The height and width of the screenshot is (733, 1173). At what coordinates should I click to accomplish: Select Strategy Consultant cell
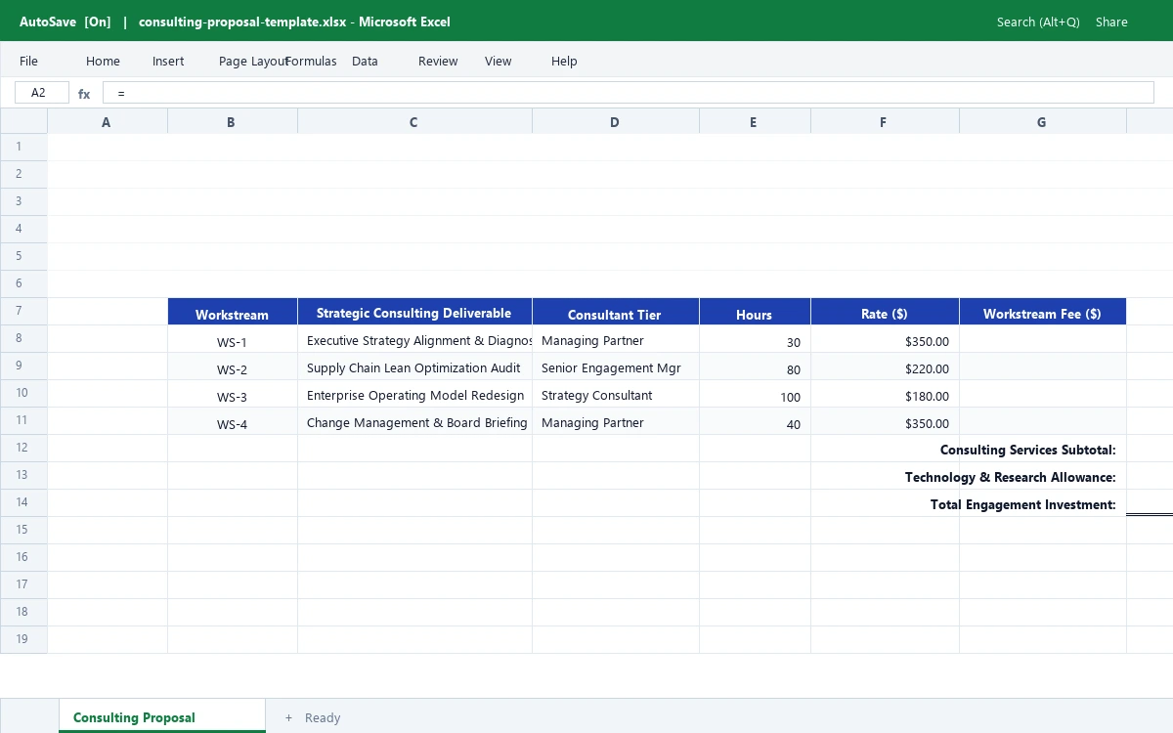click(616, 394)
